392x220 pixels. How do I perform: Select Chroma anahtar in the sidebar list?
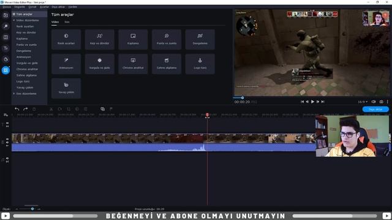pos(27,69)
